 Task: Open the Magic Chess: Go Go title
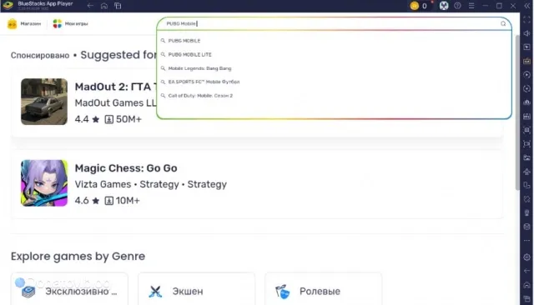[x=126, y=168]
